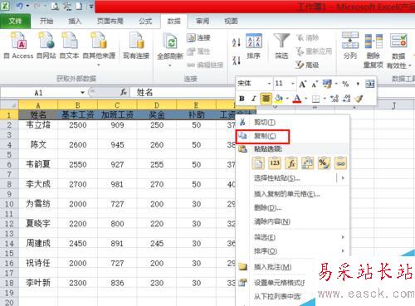Open the fill color dropdown arrow
This screenshot has height=306, width=415.
click(287, 99)
